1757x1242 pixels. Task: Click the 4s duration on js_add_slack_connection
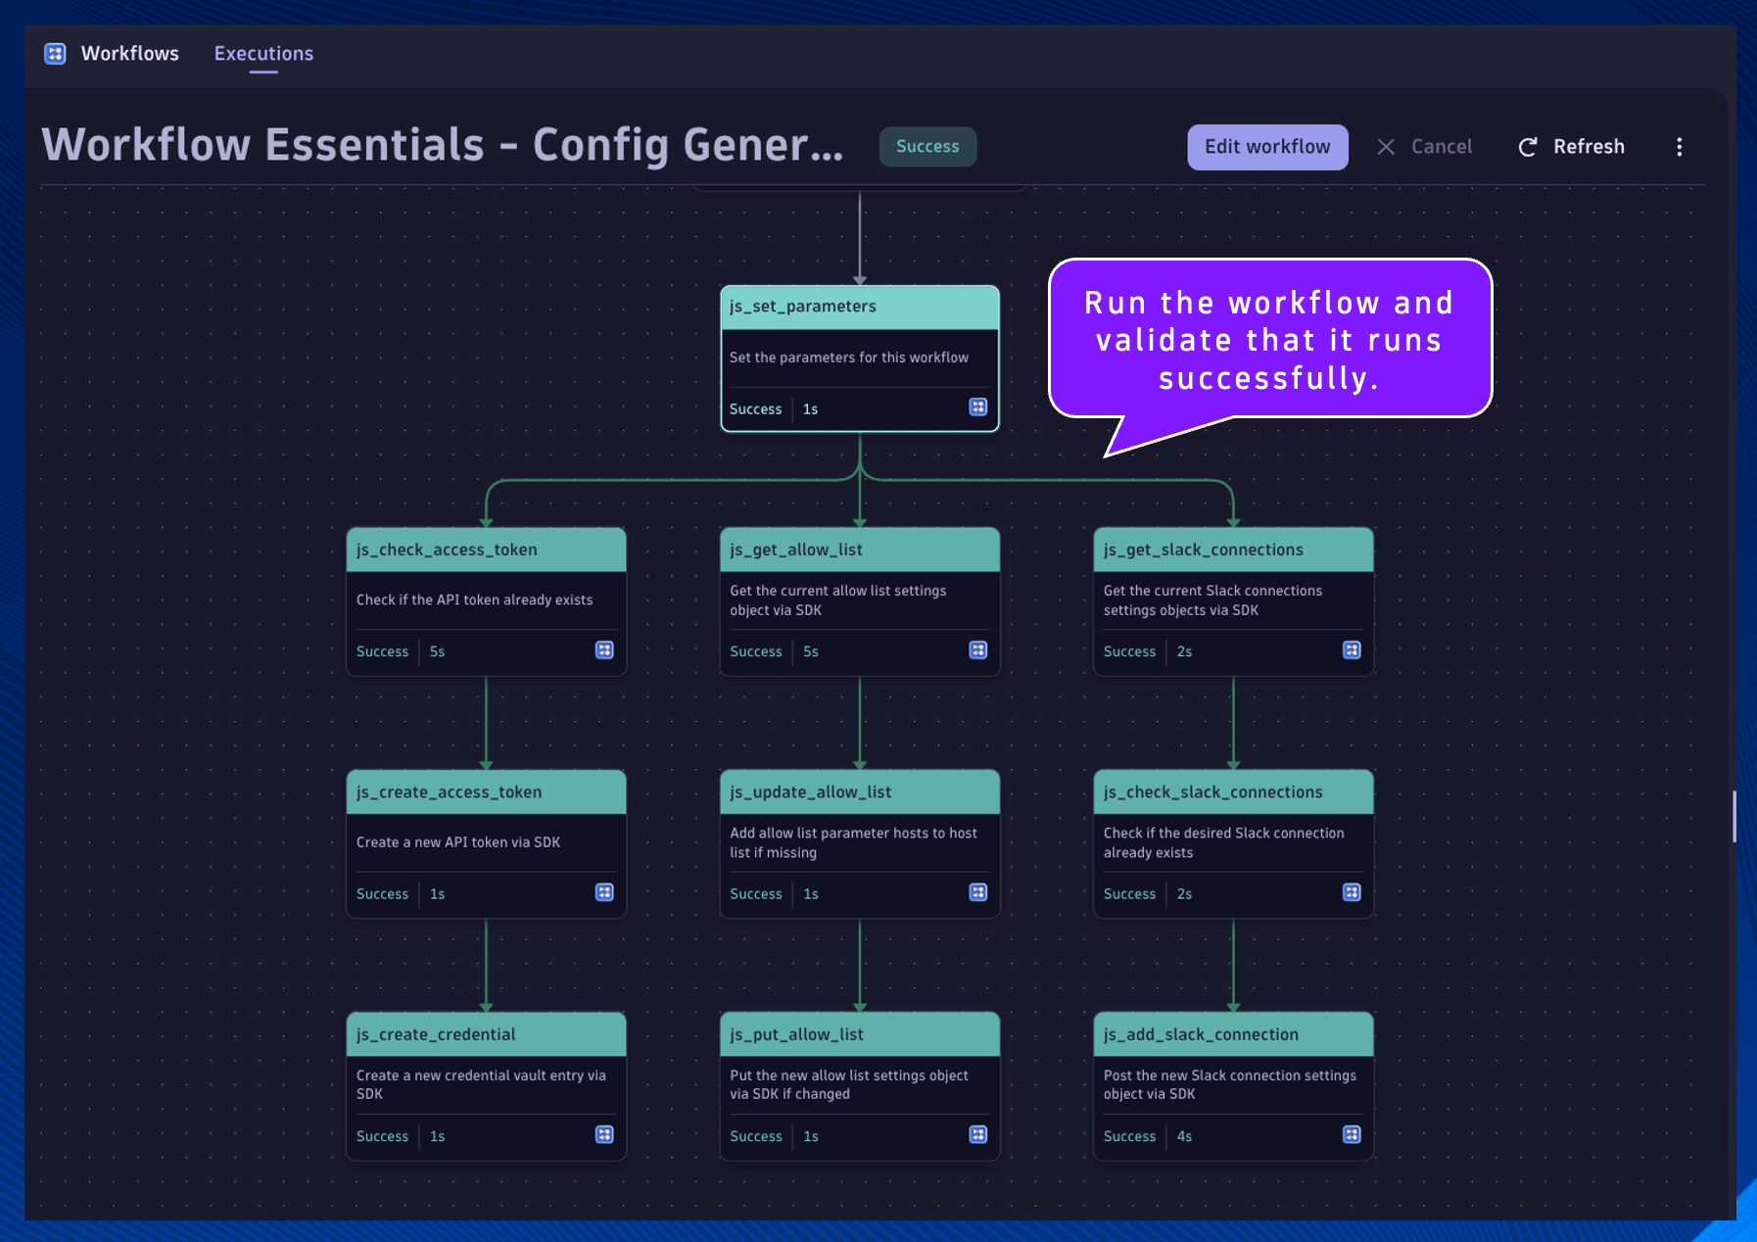click(1184, 1136)
